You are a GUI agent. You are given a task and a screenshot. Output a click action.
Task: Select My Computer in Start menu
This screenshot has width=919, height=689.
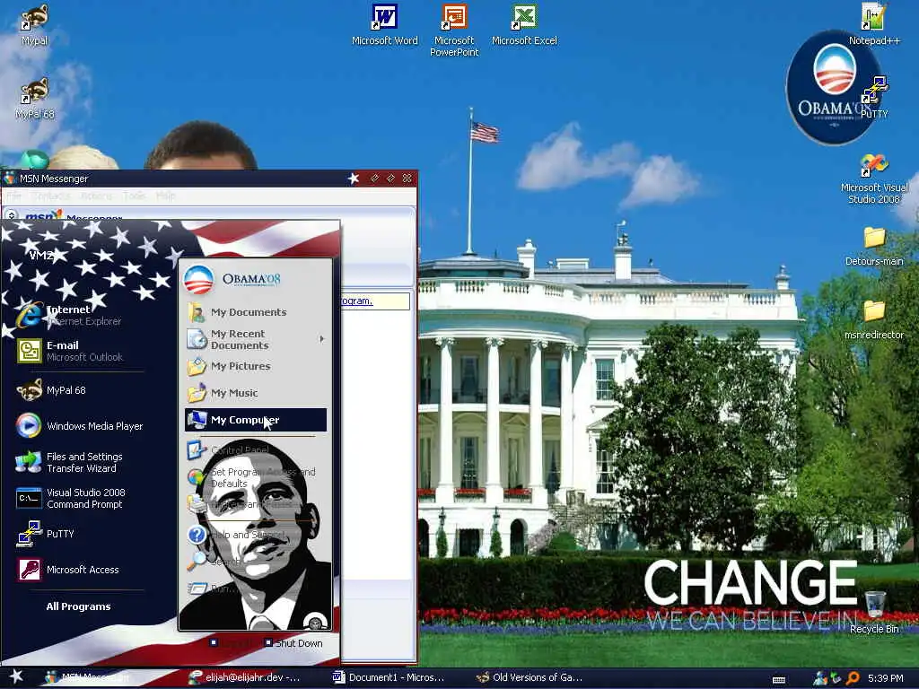pos(256,420)
